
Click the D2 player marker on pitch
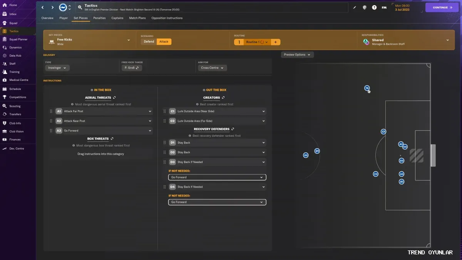point(306,155)
